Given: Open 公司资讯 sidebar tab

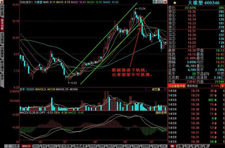Looking at the screenshot, I should pos(2,38).
